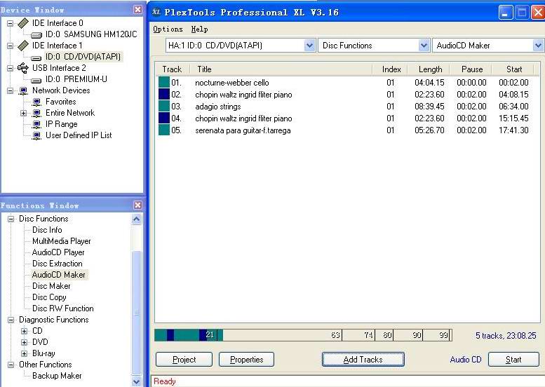
Task: Expand the CD diagnostic node
Action: click(24, 331)
